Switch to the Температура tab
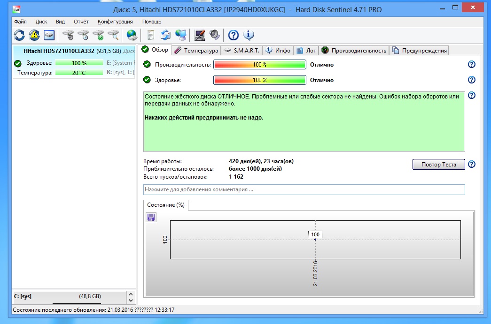 196,50
